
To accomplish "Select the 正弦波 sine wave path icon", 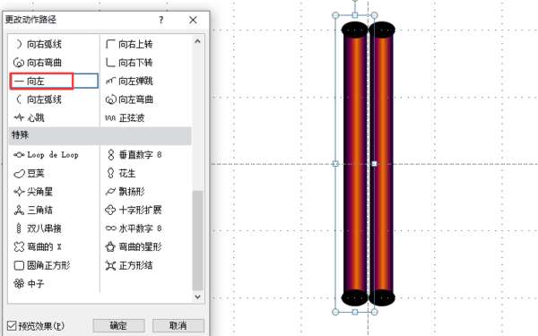I will point(110,118).
